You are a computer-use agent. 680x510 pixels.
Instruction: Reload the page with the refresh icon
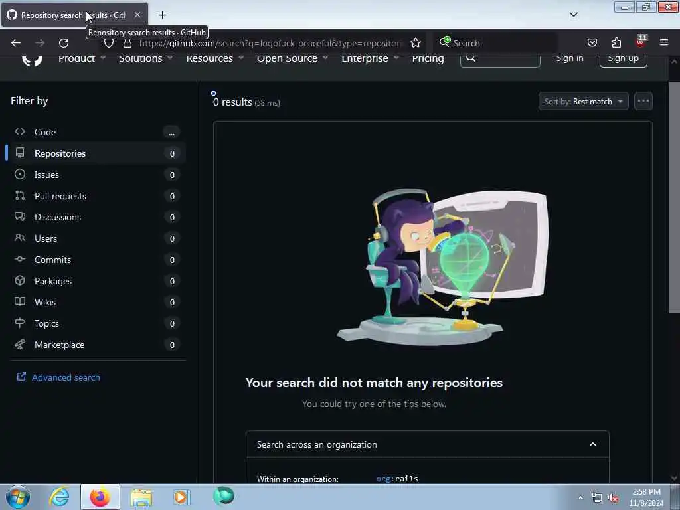click(64, 43)
